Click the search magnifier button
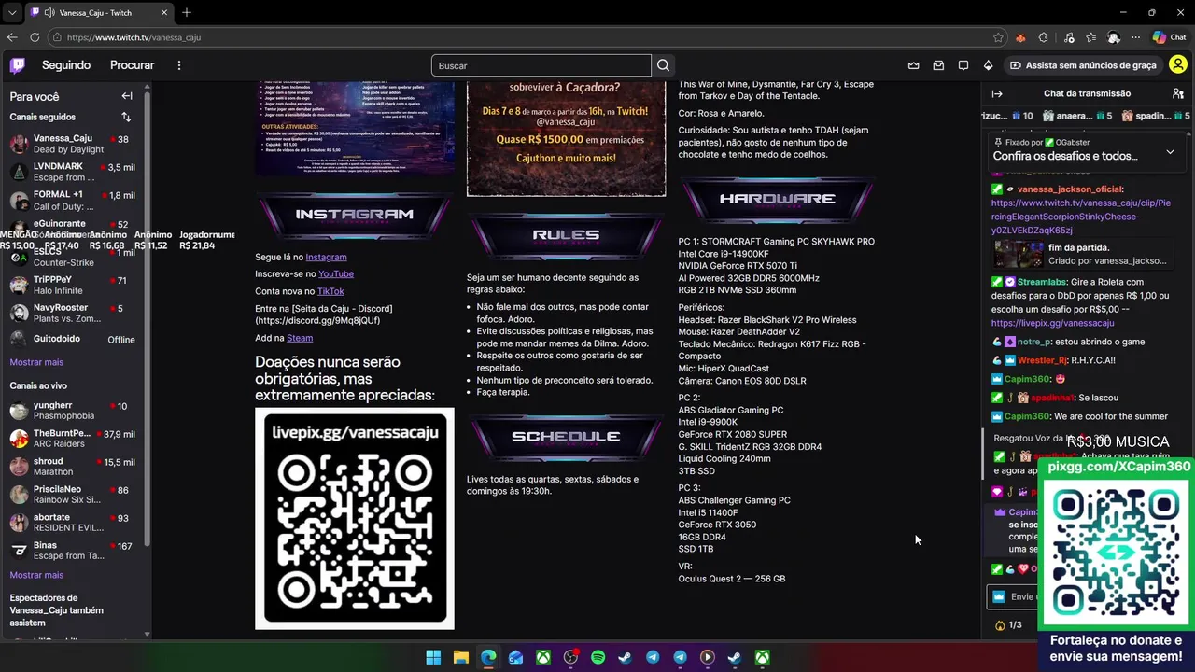1195x672 pixels. click(663, 65)
